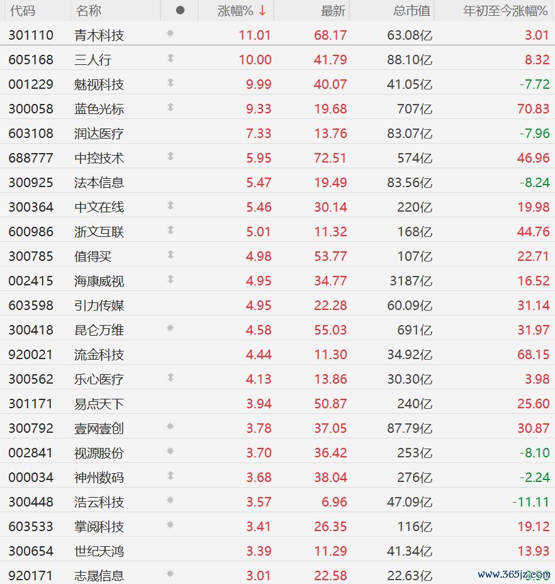This screenshot has width=555, height=584.
Task: Open the stock name 中控技术
Action: point(99,157)
